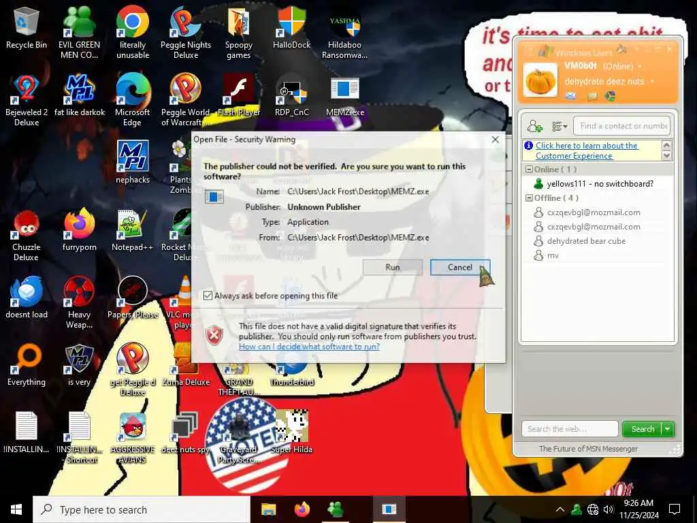Select the Flash Player desktop icon

[239, 95]
